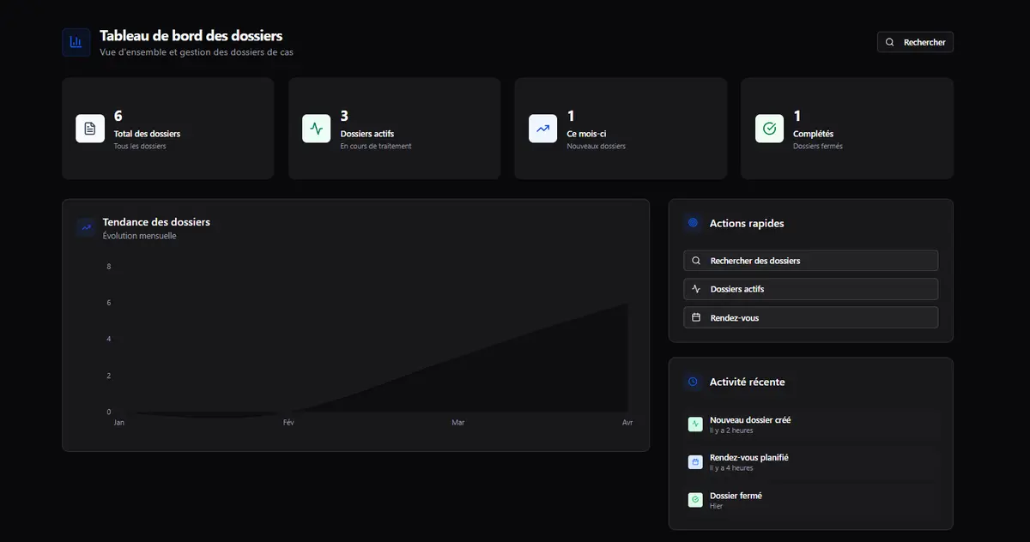
Task: Click the Activité récente heading
Action: [747, 382]
